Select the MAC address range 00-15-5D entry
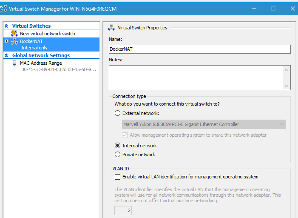The image size is (298, 218). pyautogui.click(x=58, y=70)
